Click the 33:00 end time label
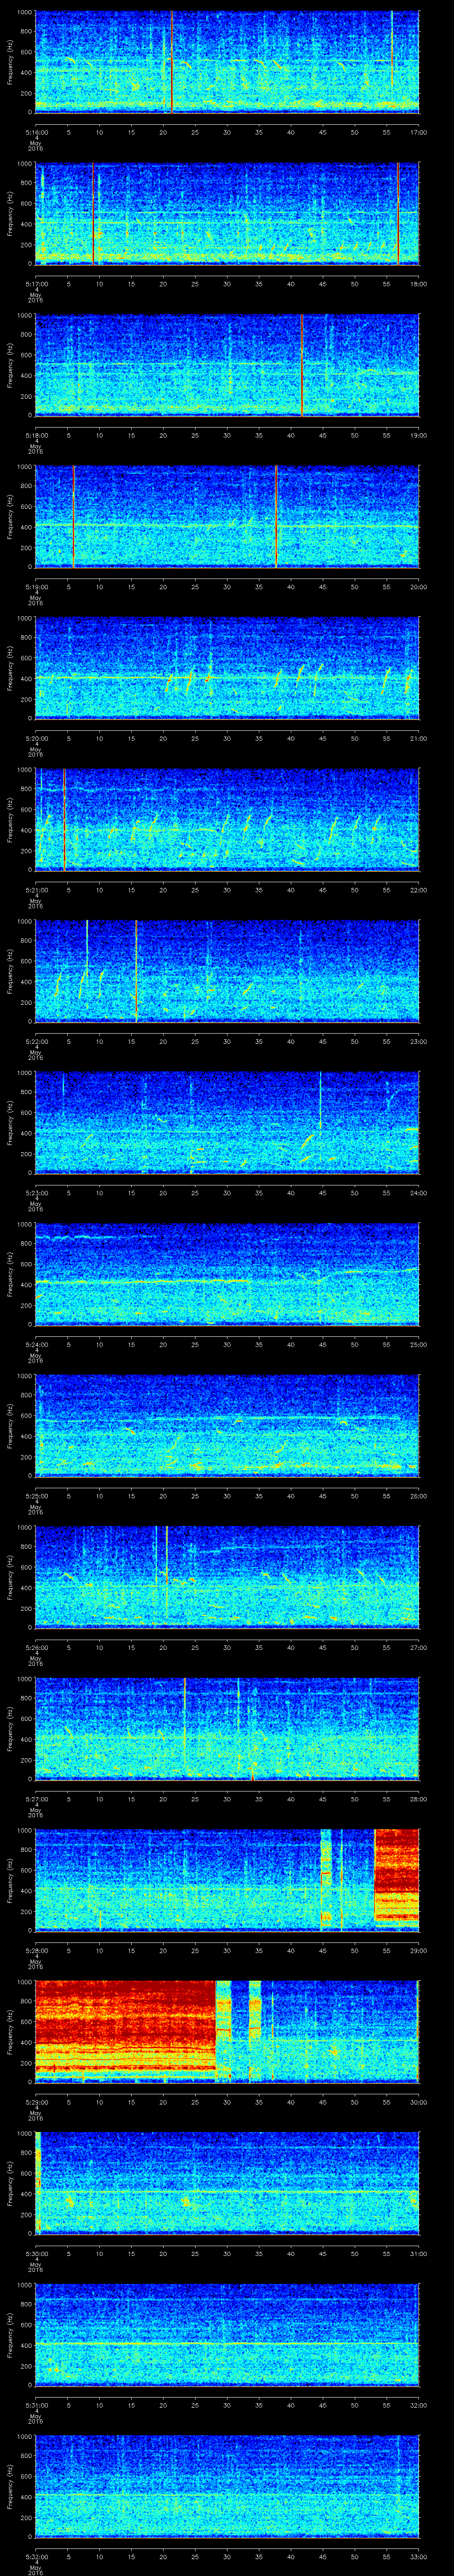The width and height of the screenshot is (454, 2576). pos(418,2558)
